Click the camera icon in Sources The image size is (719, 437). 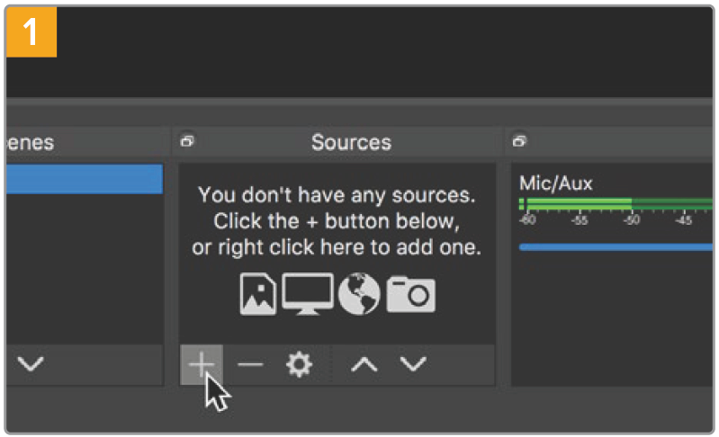(411, 294)
